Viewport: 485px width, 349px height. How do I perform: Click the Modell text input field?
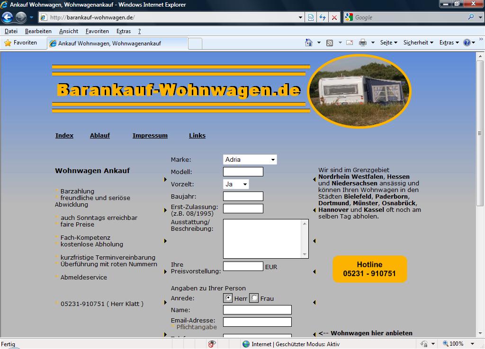(243, 172)
